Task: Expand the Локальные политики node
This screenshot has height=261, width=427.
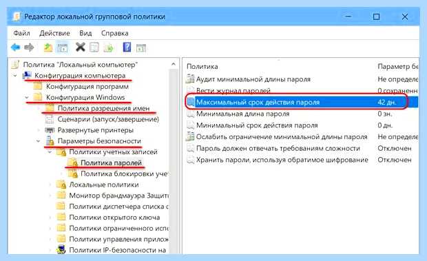Action: (x=50, y=185)
